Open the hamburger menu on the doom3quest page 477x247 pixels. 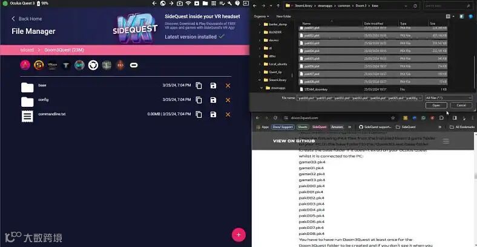point(446,141)
